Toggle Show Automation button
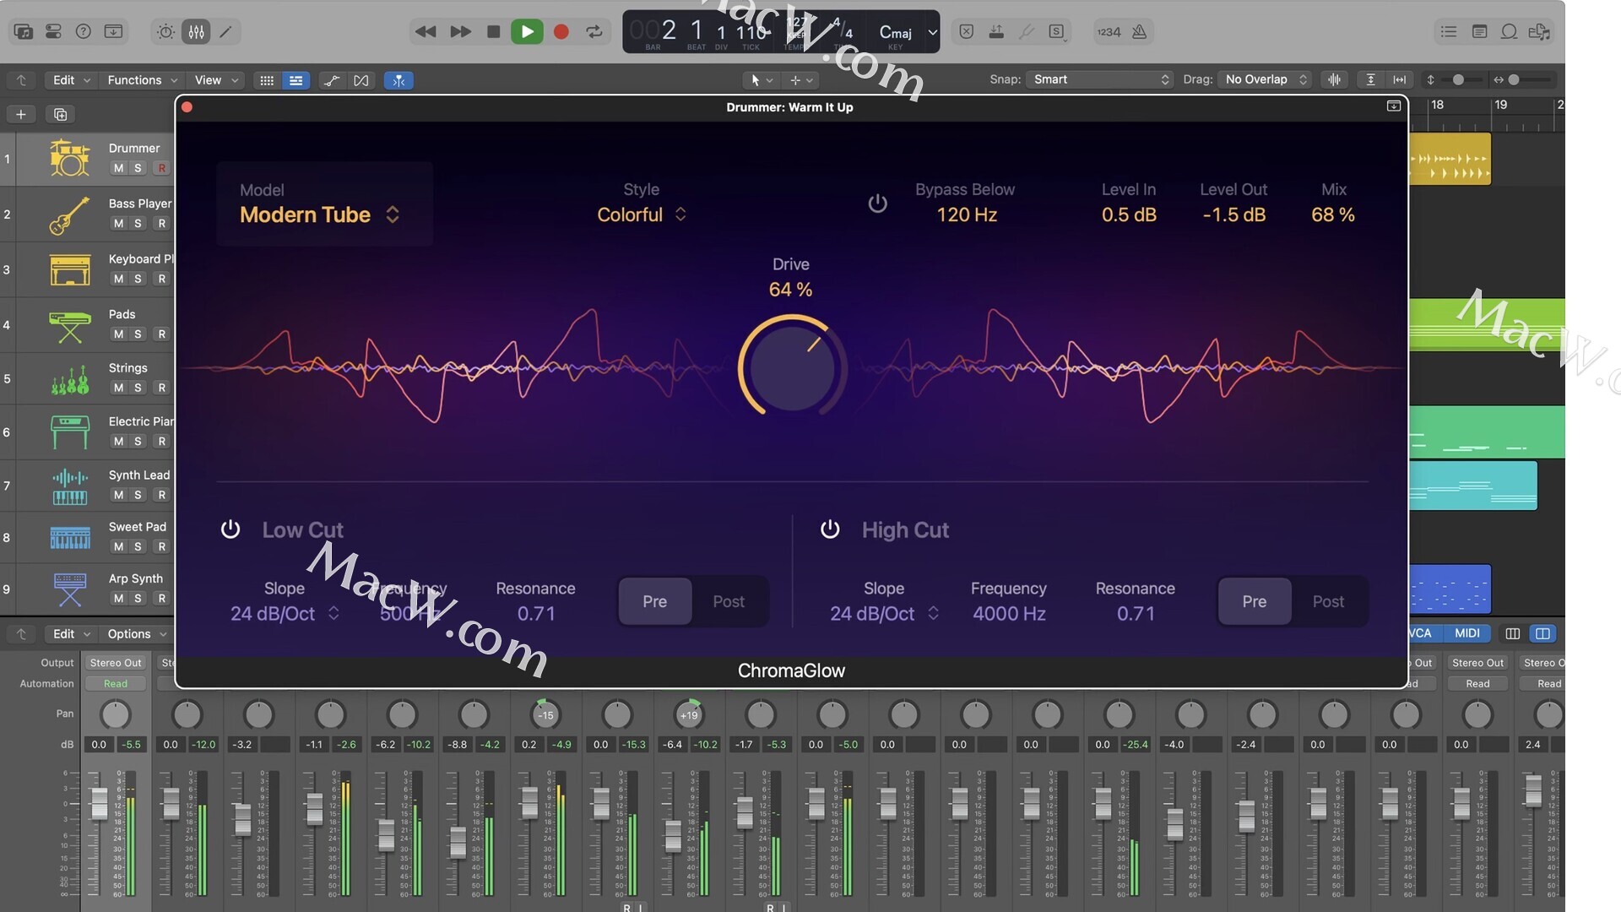 [332, 80]
